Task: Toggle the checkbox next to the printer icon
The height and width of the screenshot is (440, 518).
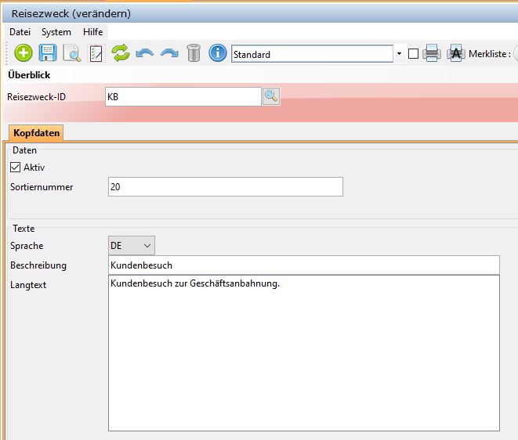Action: tap(413, 54)
